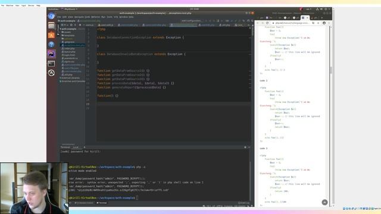The height and width of the screenshot is (214, 381).
Task: Open PhpStorm File menu
Action: pos(59,17)
